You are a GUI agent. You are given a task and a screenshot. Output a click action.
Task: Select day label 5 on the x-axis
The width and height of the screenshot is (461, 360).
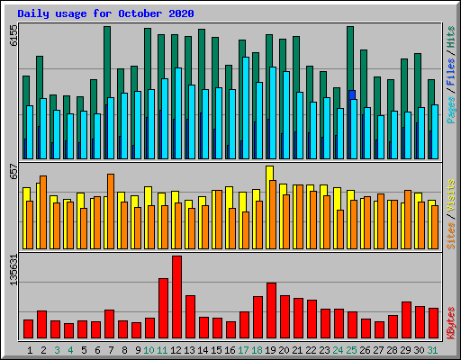click(x=84, y=350)
